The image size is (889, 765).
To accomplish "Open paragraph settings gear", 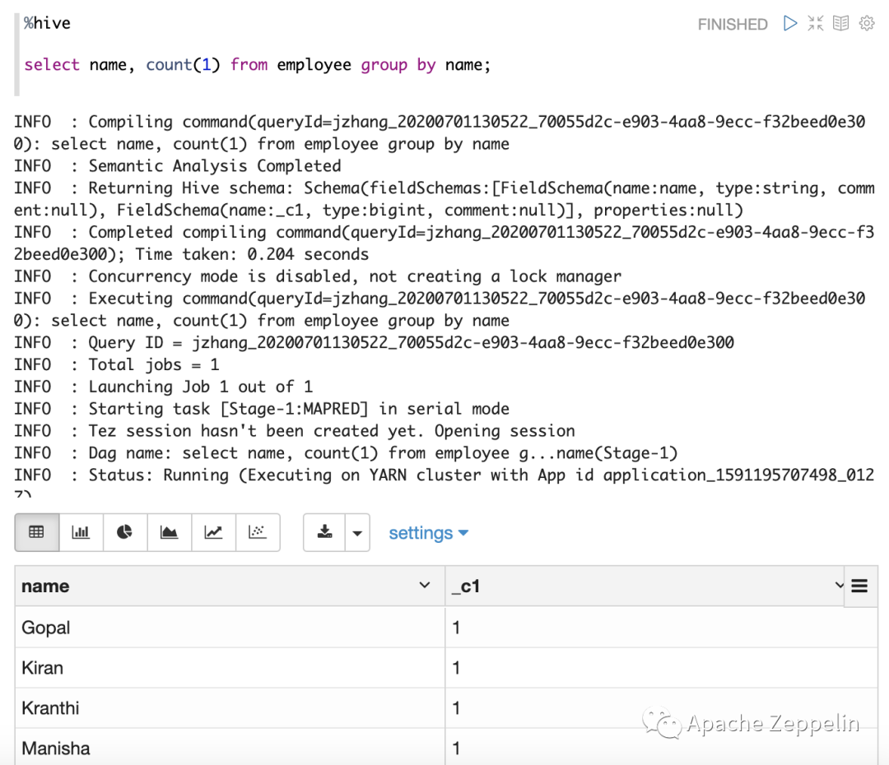I will click(867, 24).
